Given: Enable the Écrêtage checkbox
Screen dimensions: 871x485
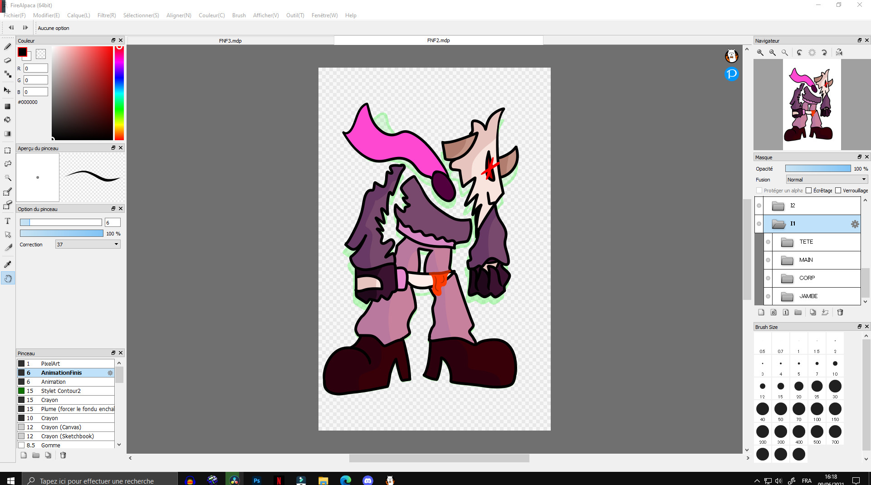Looking at the screenshot, I should coord(808,191).
